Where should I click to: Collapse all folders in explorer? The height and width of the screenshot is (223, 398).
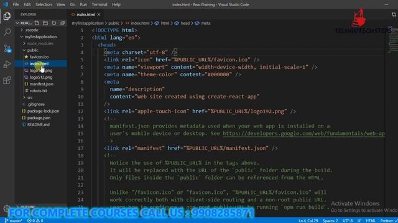pyautogui.click(x=62, y=23)
